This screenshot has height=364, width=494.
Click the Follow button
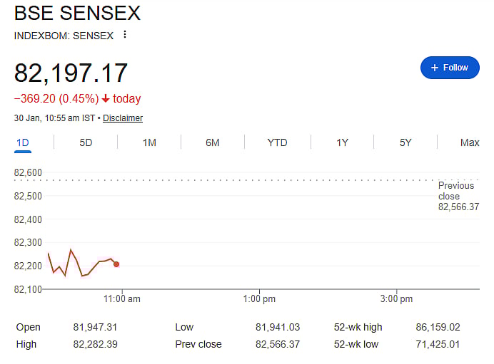(x=450, y=68)
